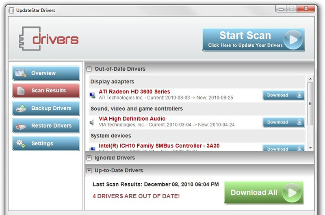Click the display adapter icon beside ATI Radeon

pos(93,96)
